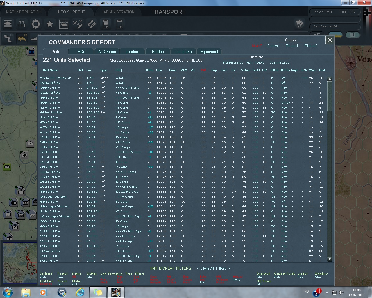This screenshot has height=298, width=372.
Task: Open the Windows Start menu
Action: click(8, 292)
